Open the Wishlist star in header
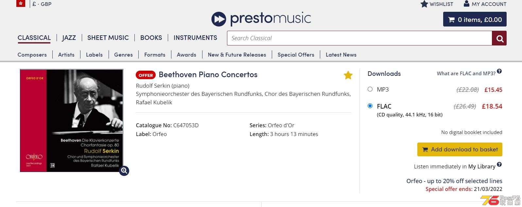522x207 pixels. 424,4
